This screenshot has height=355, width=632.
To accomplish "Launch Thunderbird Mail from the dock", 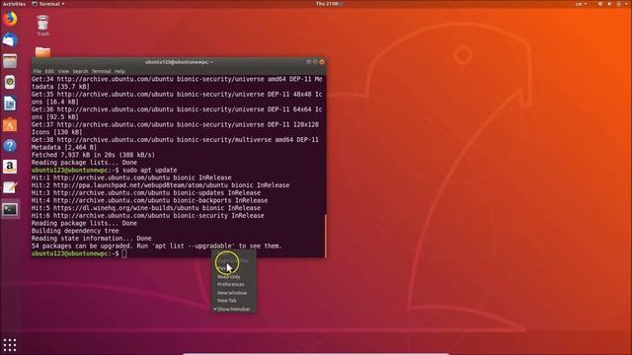I will click(10, 39).
